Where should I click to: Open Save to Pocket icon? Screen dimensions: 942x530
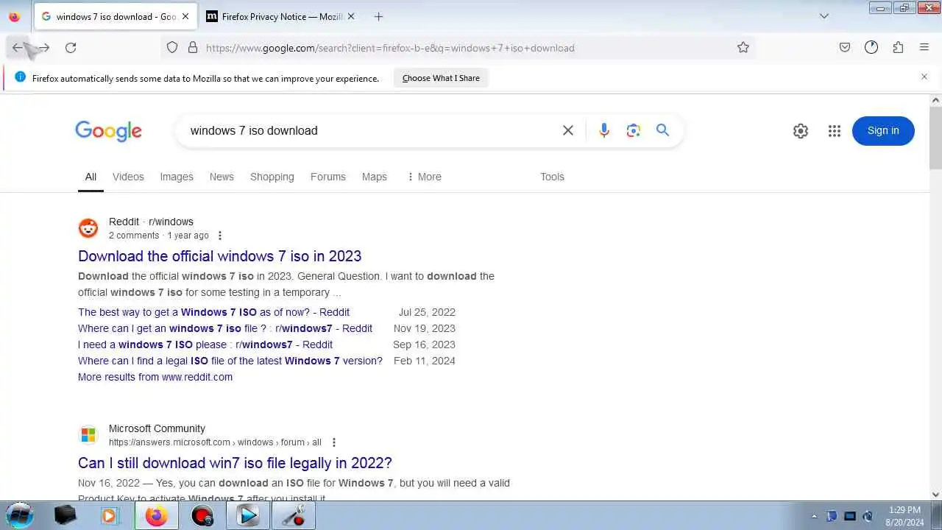[x=845, y=48]
